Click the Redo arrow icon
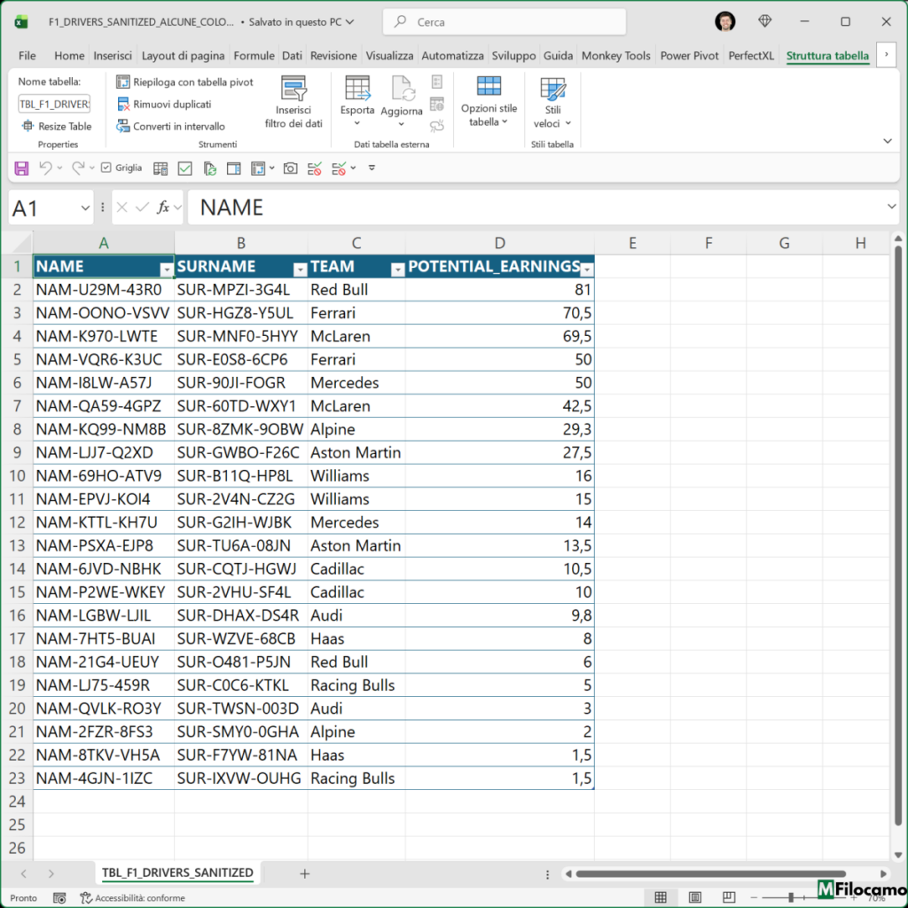The height and width of the screenshot is (908, 908). point(78,168)
